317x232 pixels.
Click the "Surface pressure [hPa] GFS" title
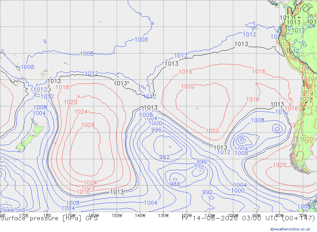click(49, 218)
